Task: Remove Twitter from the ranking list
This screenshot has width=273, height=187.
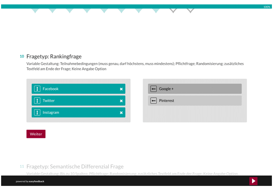Action: coord(121,101)
